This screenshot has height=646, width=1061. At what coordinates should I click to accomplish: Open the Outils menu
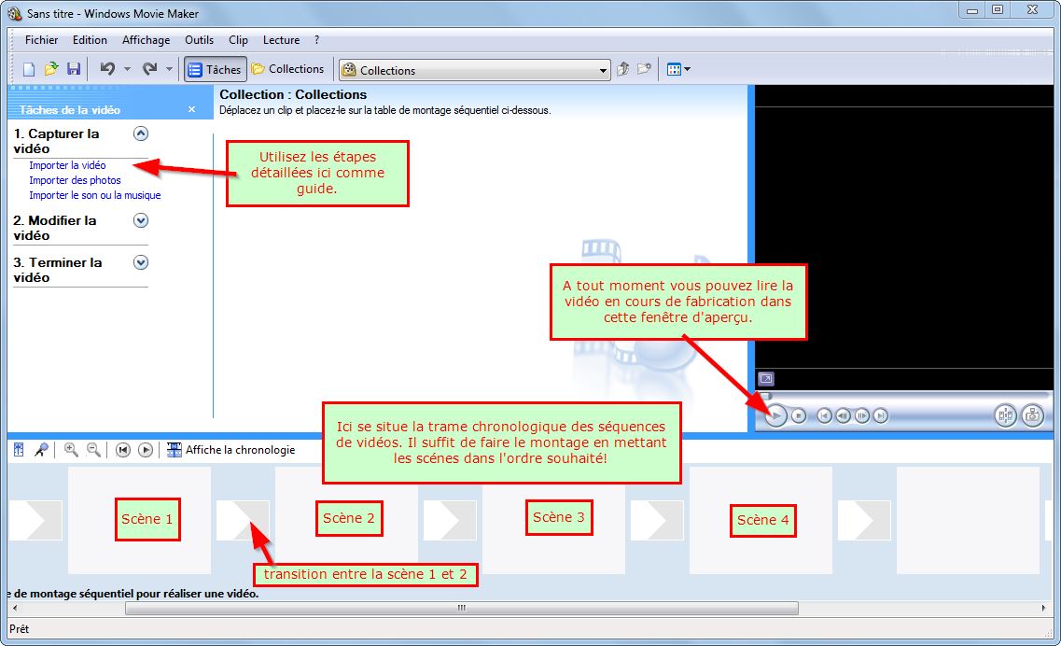[x=199, y=40]
